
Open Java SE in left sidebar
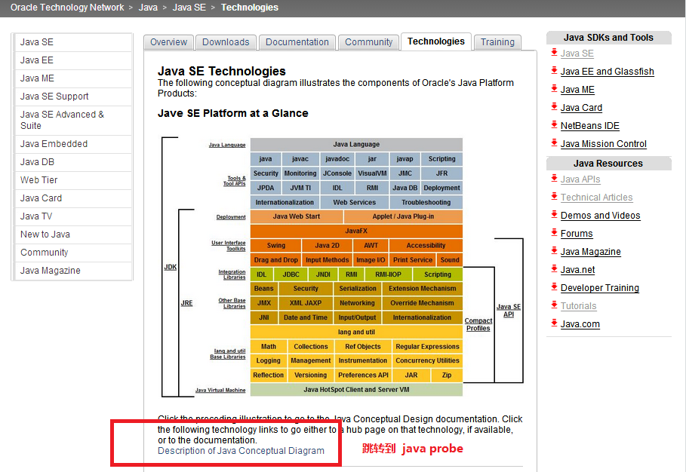click(73, 42)
